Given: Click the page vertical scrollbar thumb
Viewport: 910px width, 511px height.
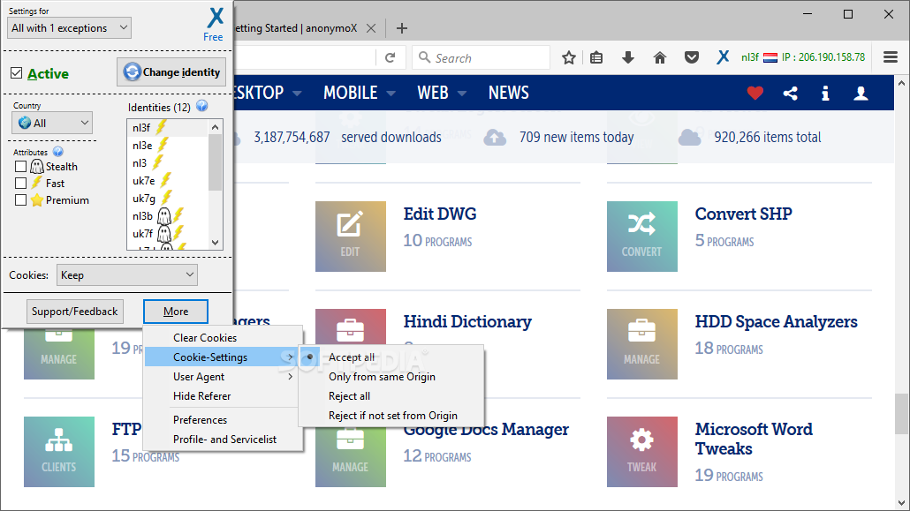Looking at the screenshot, I should (900, 414).
